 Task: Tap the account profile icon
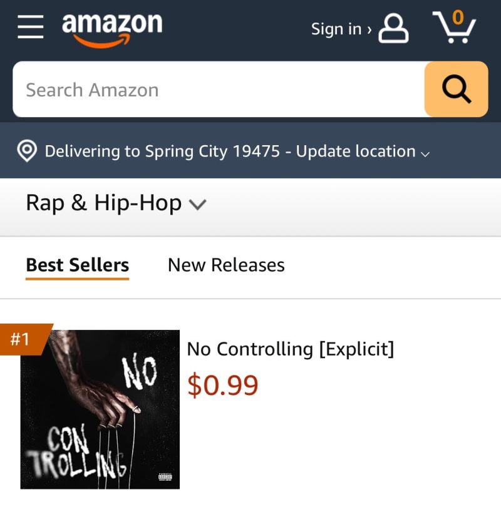(393, 29)
